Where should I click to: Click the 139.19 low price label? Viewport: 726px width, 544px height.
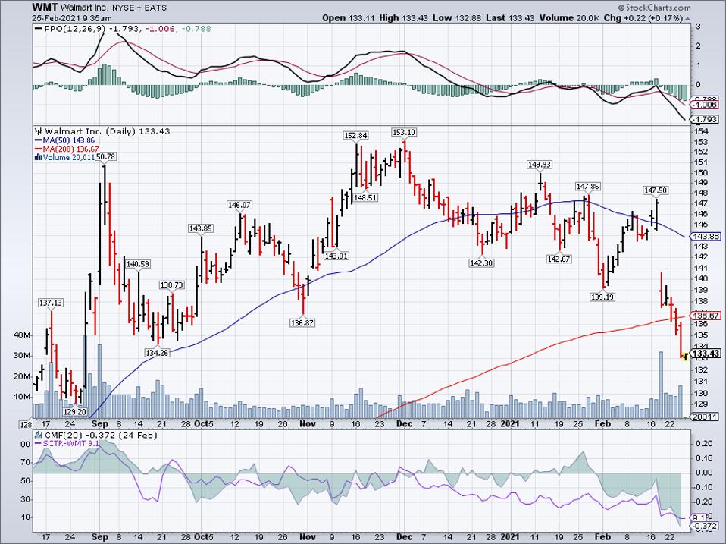[x=602, y=297]
